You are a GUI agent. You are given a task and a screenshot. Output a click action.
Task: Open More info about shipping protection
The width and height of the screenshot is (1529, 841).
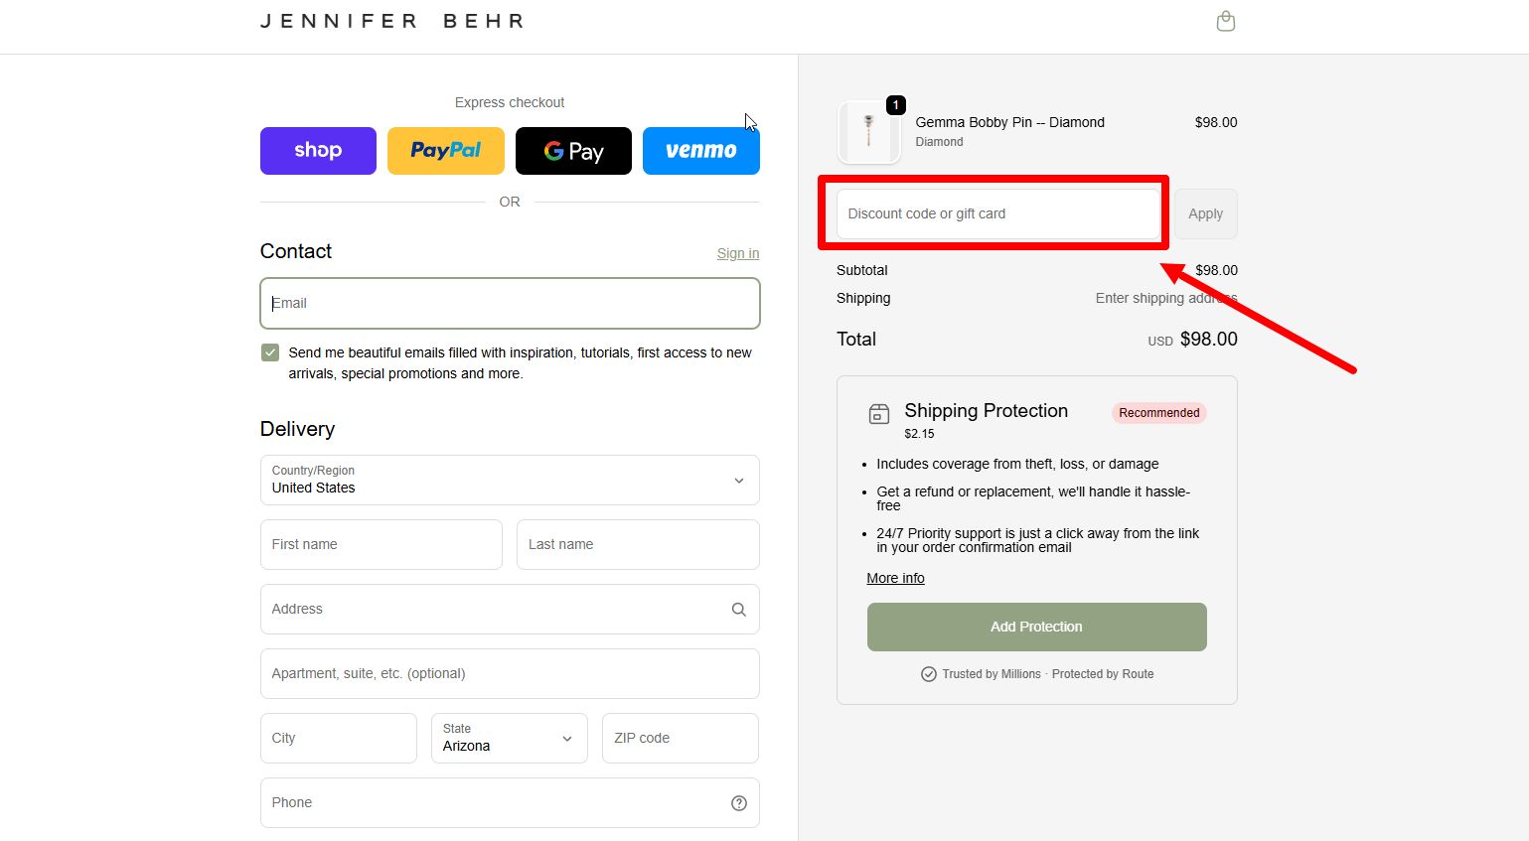(x=894, y=578)
